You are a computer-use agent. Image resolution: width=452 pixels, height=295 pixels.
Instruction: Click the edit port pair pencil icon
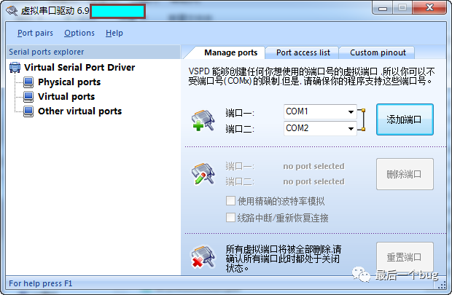pyautogui.click(x=202, y=174)
